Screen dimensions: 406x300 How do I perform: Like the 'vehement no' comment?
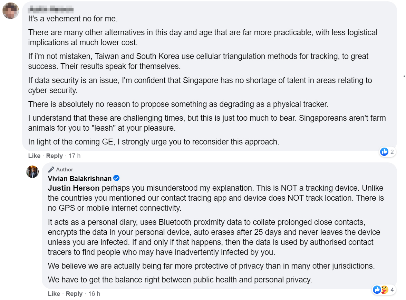coord(34,156)
